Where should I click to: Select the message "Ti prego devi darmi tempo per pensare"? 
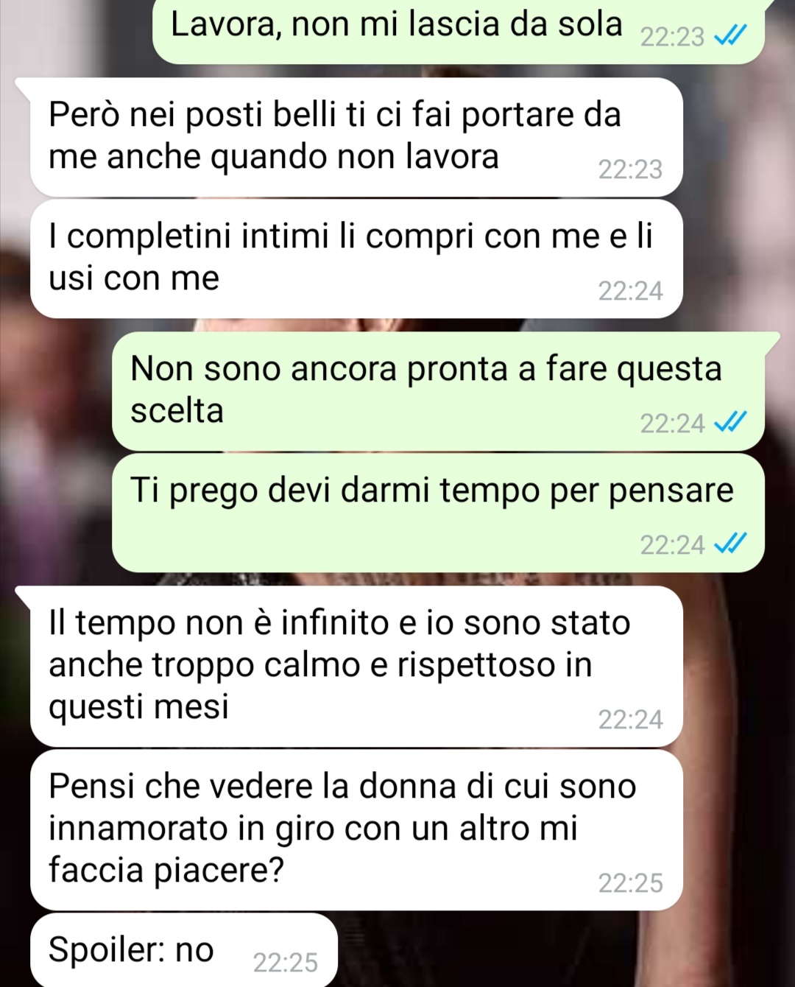tap(438, 513)
